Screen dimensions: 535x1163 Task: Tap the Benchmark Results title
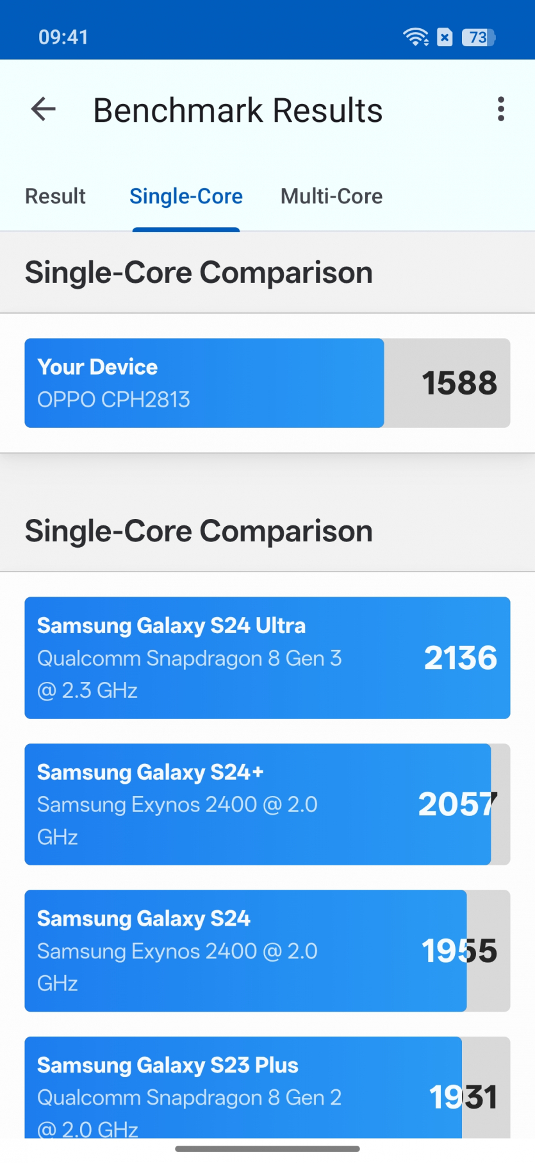pos(238,110)
